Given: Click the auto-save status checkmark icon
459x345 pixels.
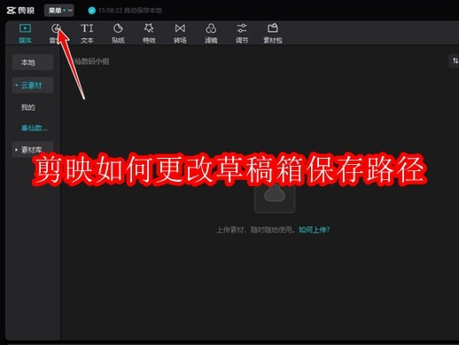Looking at the screenshot, I should tap(92, 11).
